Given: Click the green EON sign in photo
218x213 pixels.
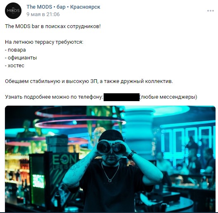Looking at the screenshot, I should pyautogui.click(x=65, y=160).
